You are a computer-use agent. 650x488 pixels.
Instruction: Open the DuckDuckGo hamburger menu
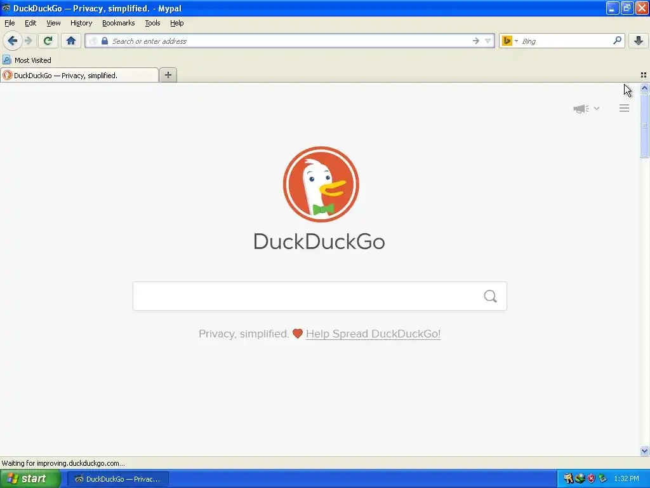[x=625, y=108]
